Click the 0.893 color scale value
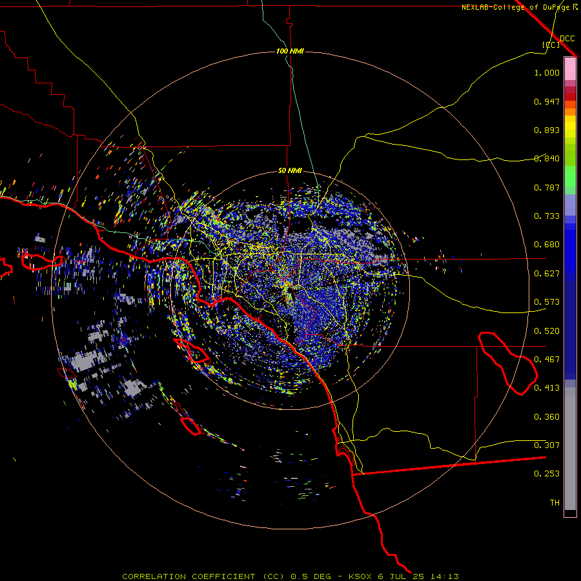This screenshot has height=581, width=581. [547, 130]
